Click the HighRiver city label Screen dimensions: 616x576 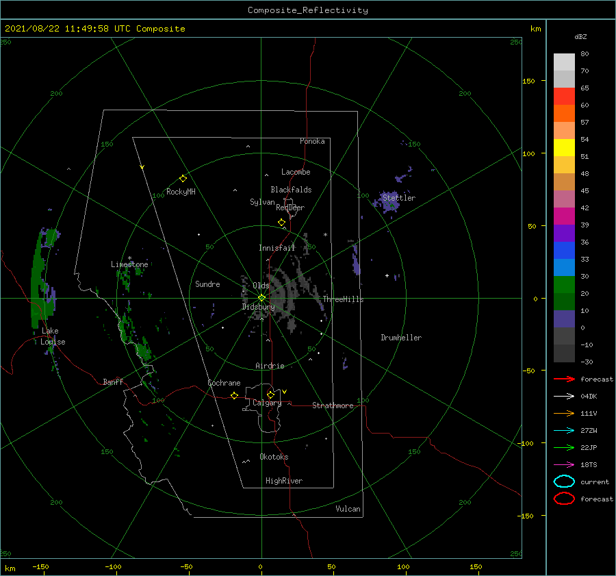pyautogui.click(x=284, y=481)
